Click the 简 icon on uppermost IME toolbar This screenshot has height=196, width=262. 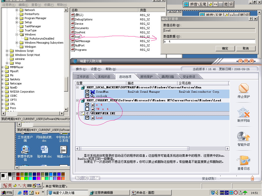pyautogui.click(x=226, y=4)
